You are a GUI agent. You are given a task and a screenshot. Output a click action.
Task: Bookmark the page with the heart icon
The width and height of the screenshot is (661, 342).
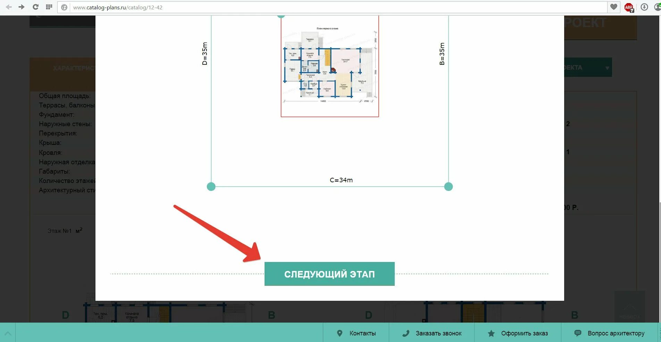coord(614,7)
